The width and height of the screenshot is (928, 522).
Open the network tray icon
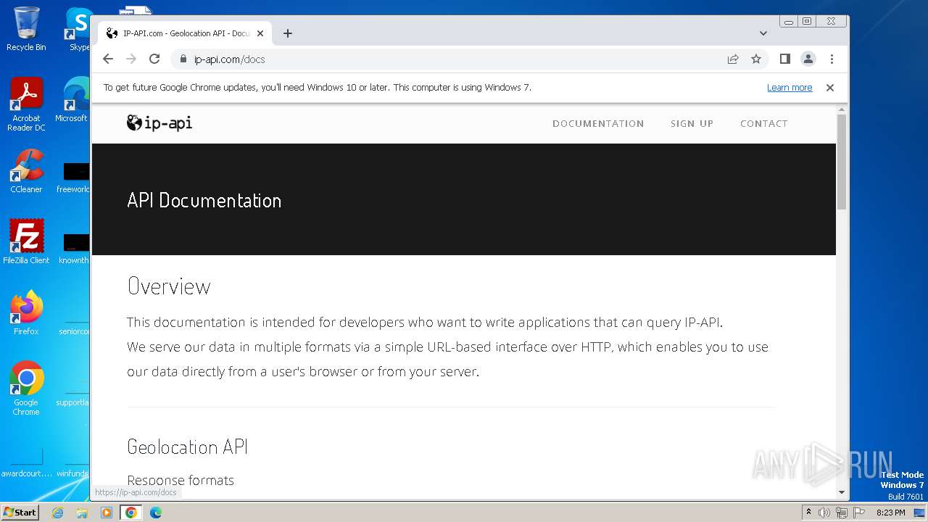(842, 513)
